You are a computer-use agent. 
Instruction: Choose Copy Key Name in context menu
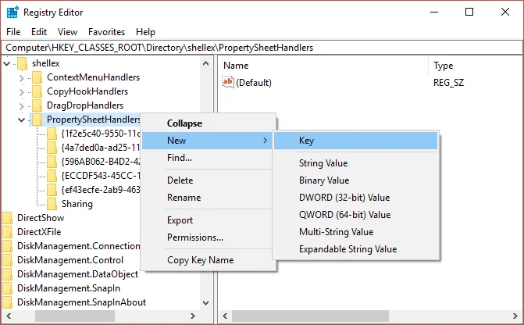[x=209, y=260]
